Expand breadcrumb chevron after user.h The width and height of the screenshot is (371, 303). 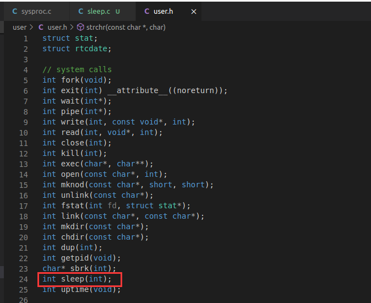72,28
